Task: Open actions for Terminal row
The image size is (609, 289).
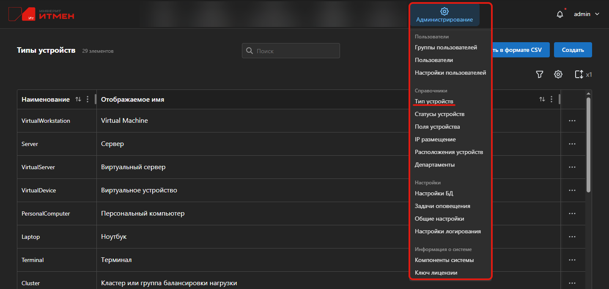Action: tap(572, 260)
